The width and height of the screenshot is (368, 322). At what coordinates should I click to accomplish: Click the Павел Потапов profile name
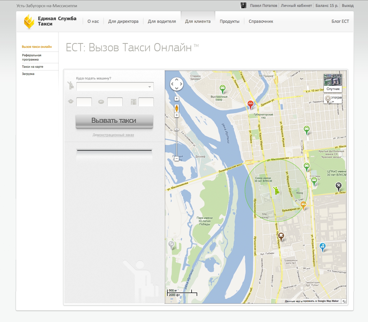(x=264, y=6)
